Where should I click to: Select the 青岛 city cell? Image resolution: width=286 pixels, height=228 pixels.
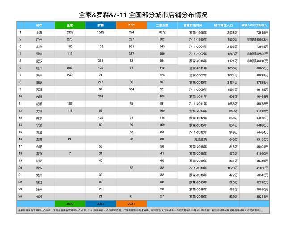click(x=39, y=132)
